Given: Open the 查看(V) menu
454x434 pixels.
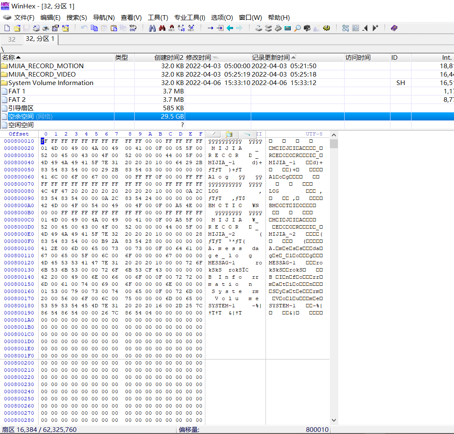Looking at the screenshot, I should (x=131, y=18).
